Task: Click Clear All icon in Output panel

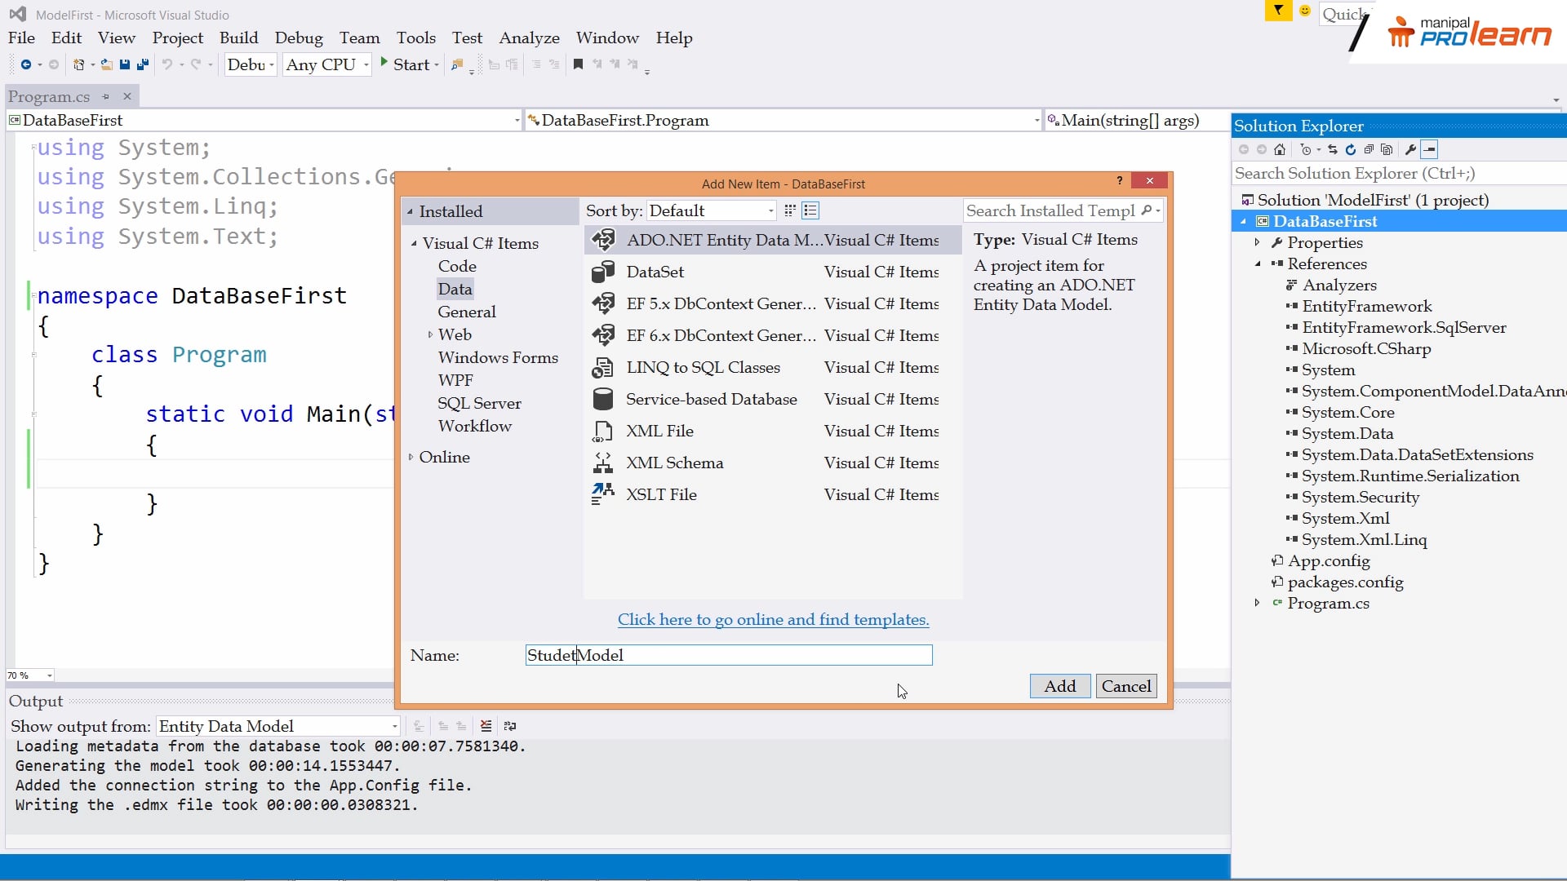Action: coord(486,726)
